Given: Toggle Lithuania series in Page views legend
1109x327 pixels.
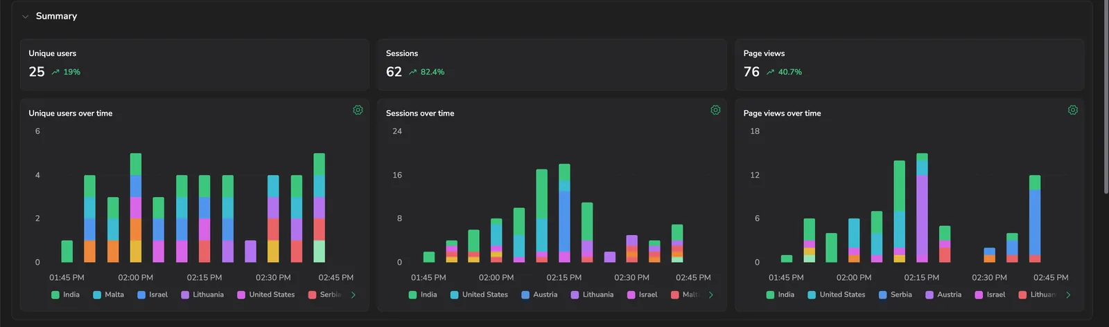Looking at the screenshot, I should coord(1038,295).
